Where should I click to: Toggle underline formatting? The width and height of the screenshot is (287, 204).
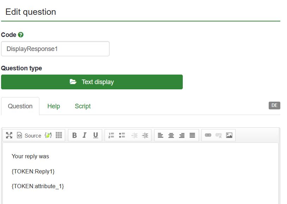(95, 135)
